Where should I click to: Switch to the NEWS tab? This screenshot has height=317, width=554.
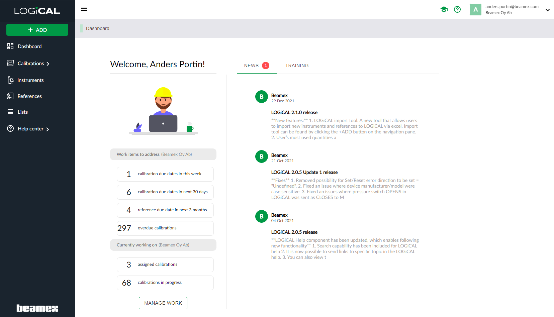pos(257,66)
